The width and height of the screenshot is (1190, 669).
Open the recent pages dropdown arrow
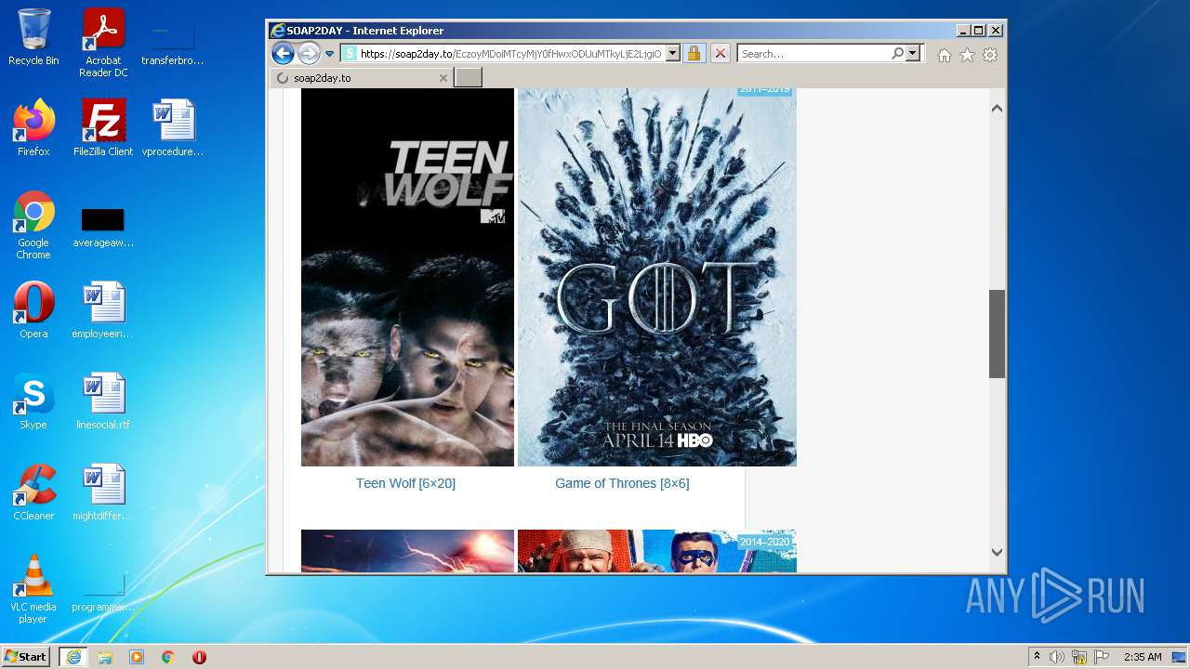pos(329,54)
